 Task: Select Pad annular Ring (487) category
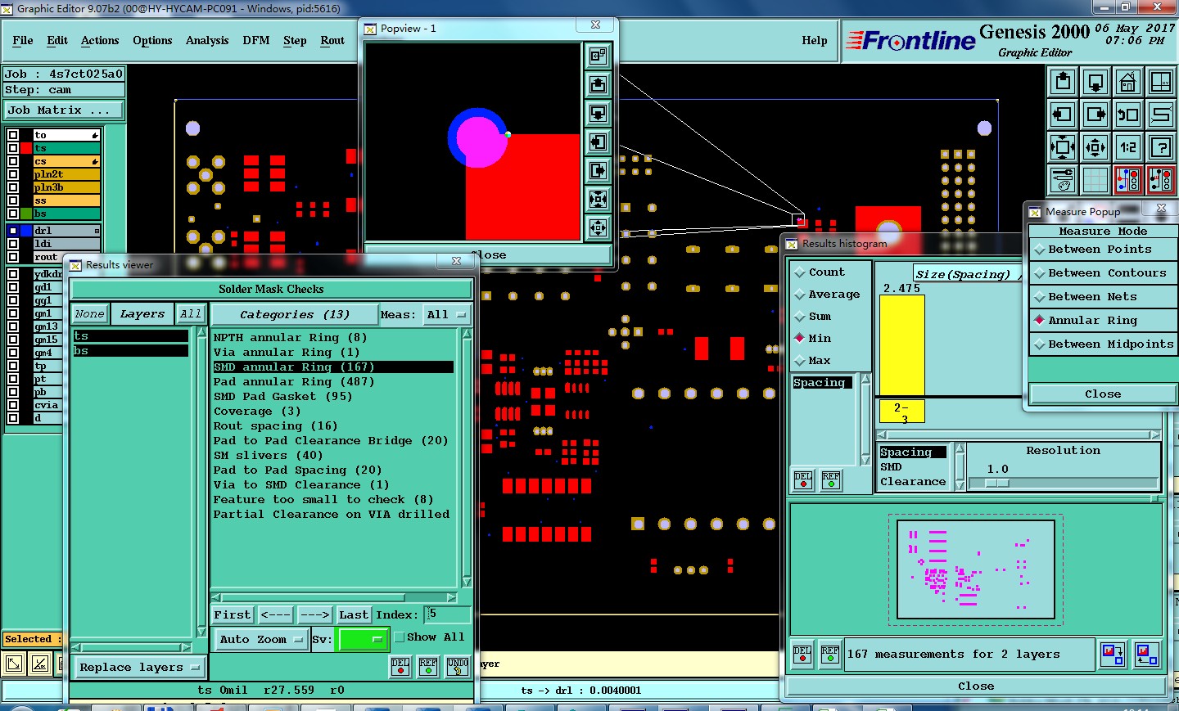294,382
